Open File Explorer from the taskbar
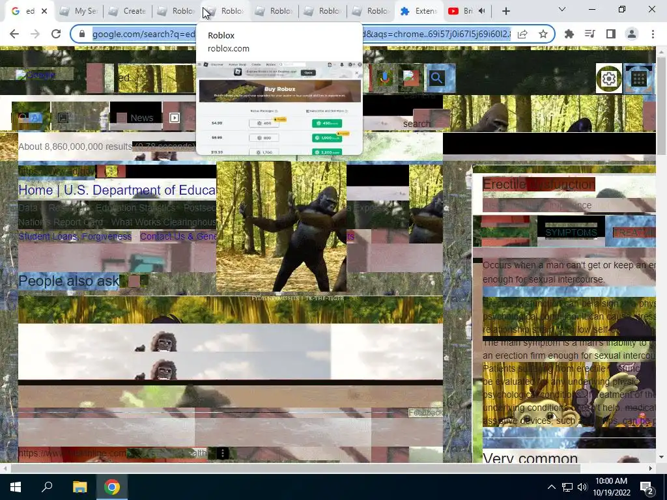 coord(79,487)
